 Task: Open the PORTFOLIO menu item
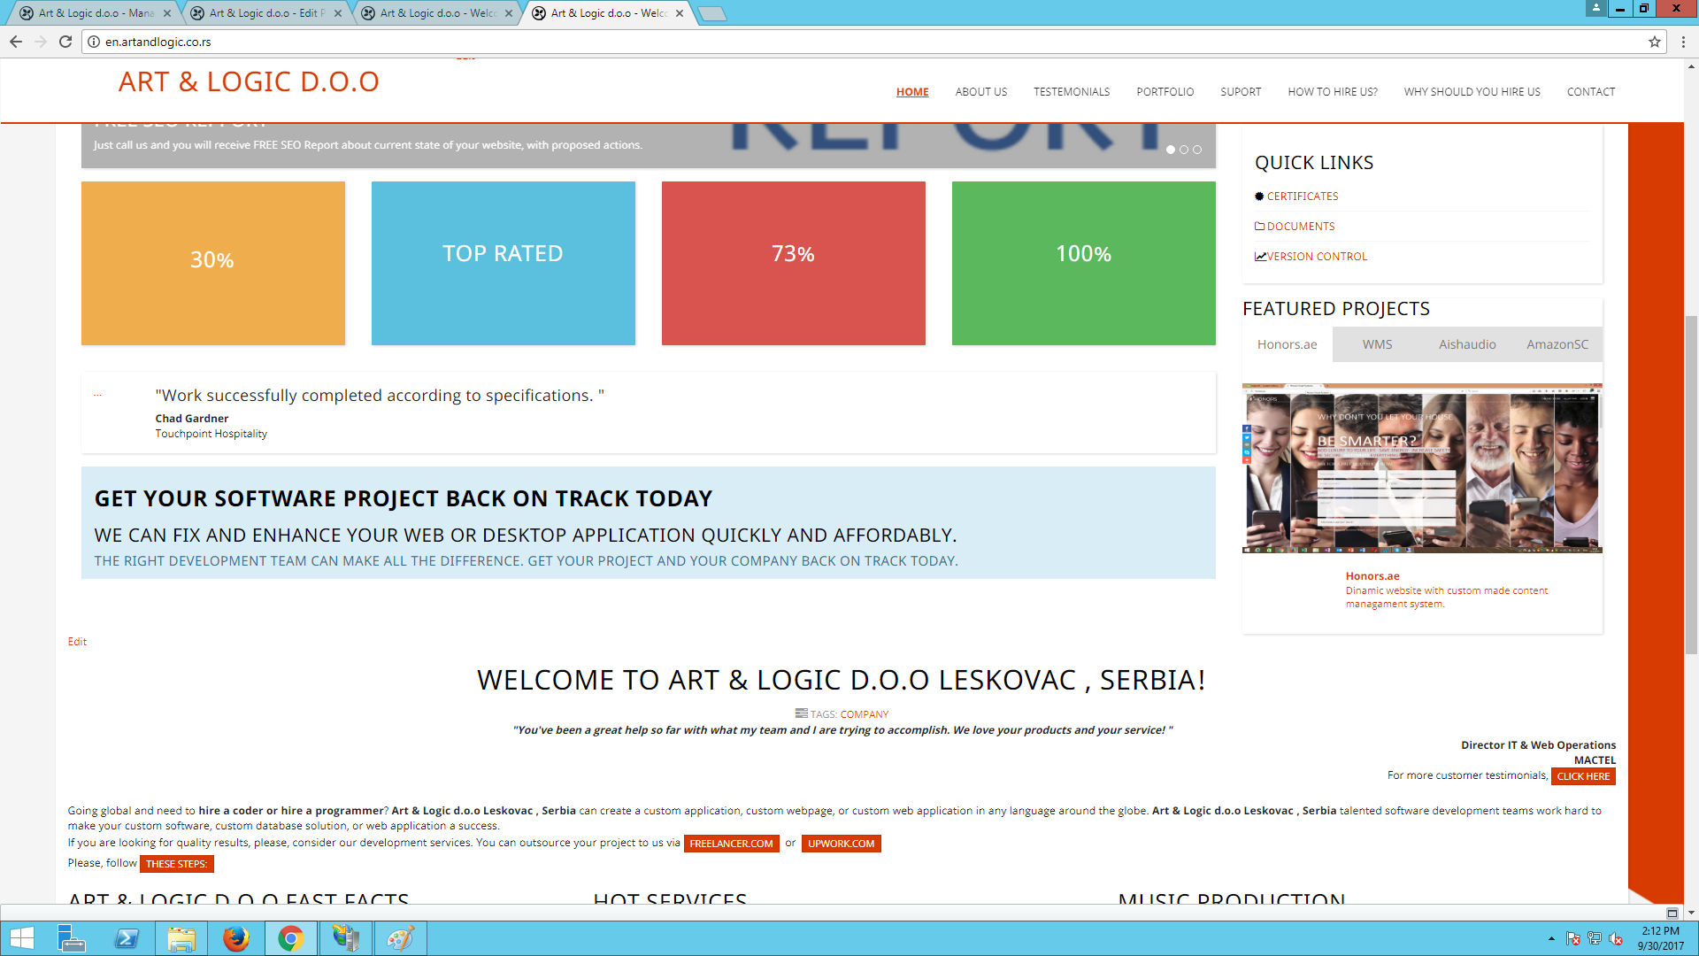point(1165,92)
